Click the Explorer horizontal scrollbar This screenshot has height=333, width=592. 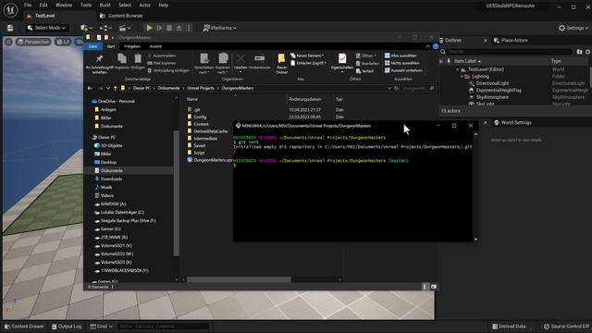[x=239, y=279]
